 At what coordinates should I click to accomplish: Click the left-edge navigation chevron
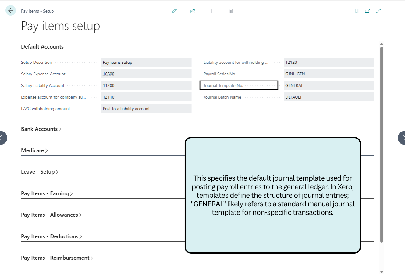point(2,138)
